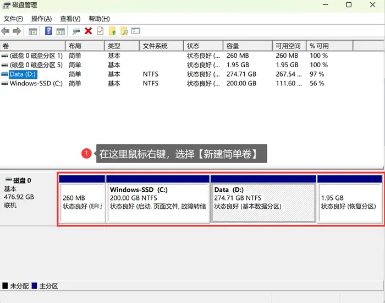Open the 查看(V) menu
Viewport: 385px width, 303px height.
(70, 19)
